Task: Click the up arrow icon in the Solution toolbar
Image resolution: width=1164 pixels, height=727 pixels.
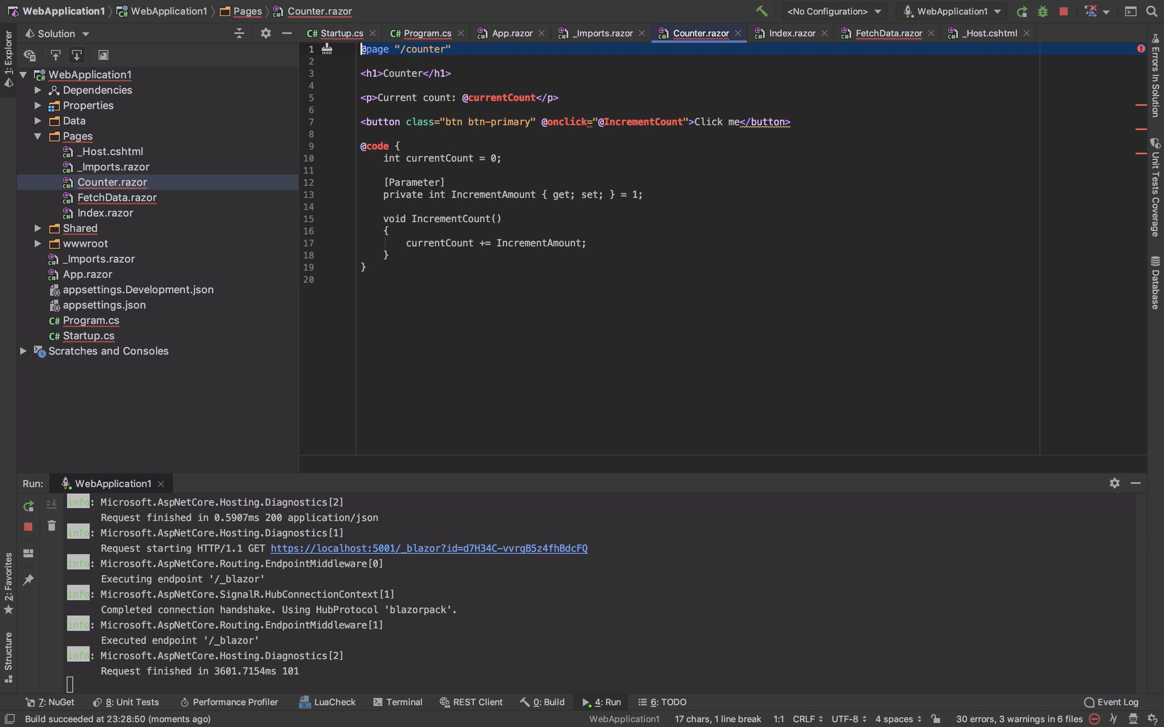Action: [x=55, y=55]
